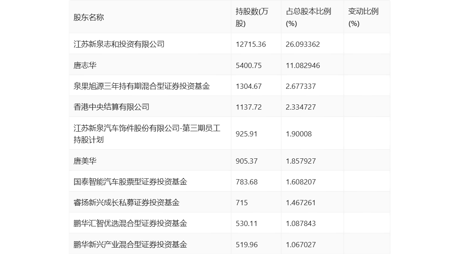Click the shares value 925.91
This screenshot has height=254, width=459.
247,134
